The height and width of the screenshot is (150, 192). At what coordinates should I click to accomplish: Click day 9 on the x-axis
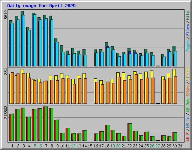(57, 146)
